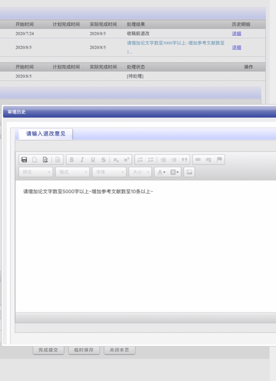276x381 pixels.
Task: Open text color picker
Action: (x=161, y=172)
